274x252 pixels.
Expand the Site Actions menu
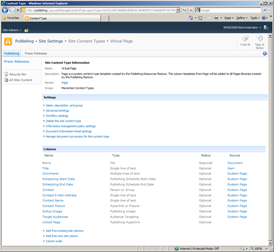click(12, 30)
